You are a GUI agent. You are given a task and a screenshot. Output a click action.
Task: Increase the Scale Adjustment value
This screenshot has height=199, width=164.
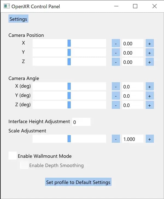(x=150, y=139)
